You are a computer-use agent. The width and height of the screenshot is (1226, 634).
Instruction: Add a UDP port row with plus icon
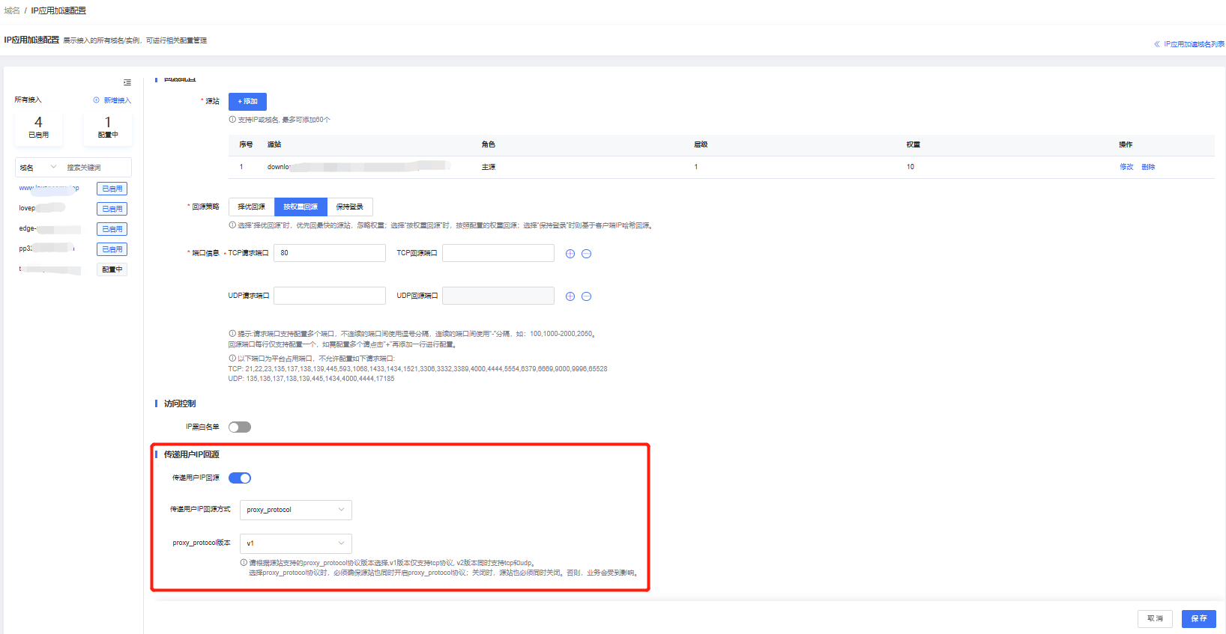click(x=570, y=296)
